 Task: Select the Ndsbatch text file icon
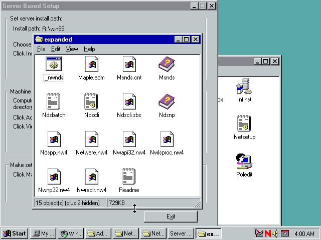54,101
